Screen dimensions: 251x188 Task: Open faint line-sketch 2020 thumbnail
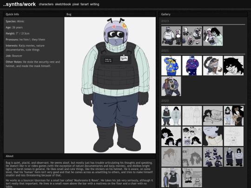click(x=192, y=116)
